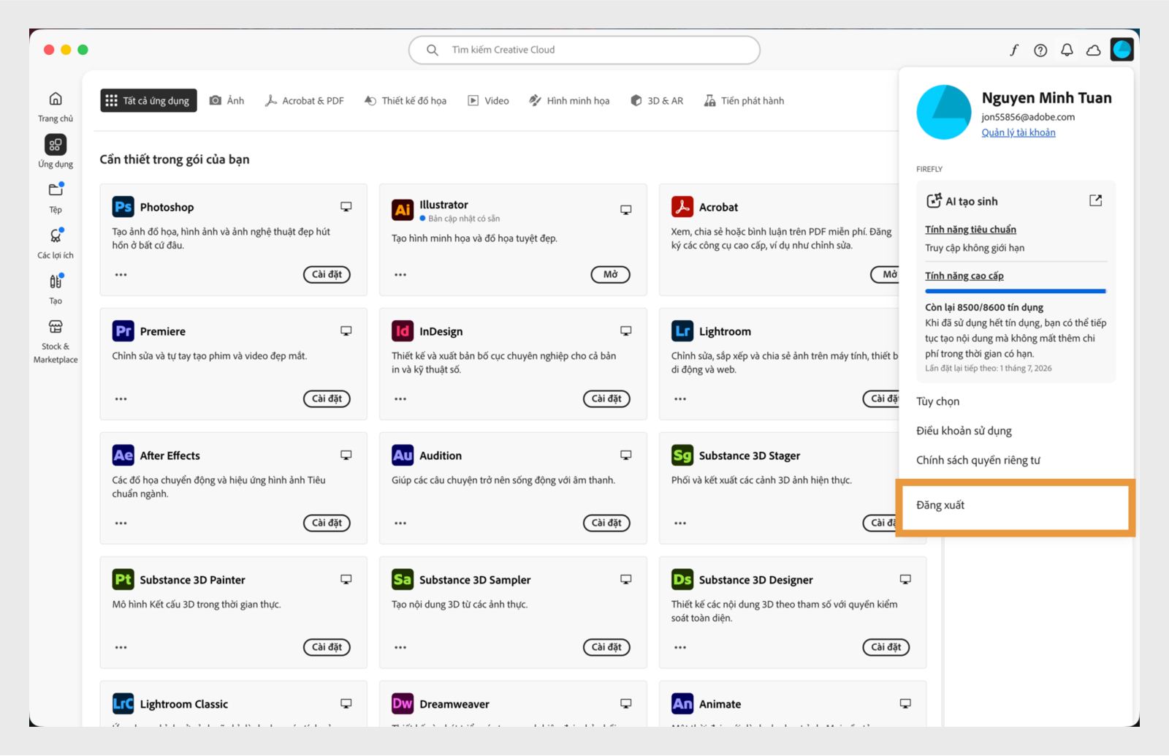Image resolution: width=1169 pixels, height=756 pixels.
Task: Click the Substance 3D Stager Sg icon
Action: click(682, 456)
